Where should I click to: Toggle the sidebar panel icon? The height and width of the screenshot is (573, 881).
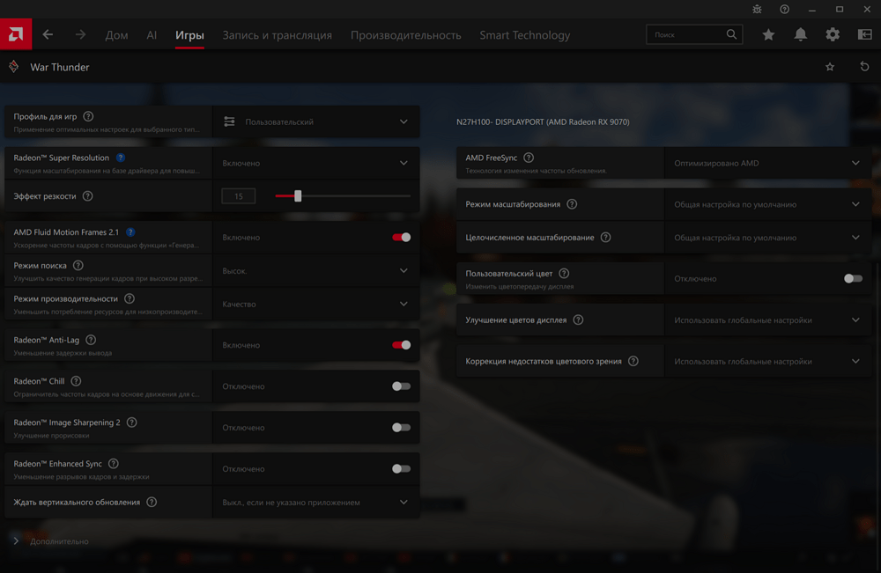click(865, 35)
